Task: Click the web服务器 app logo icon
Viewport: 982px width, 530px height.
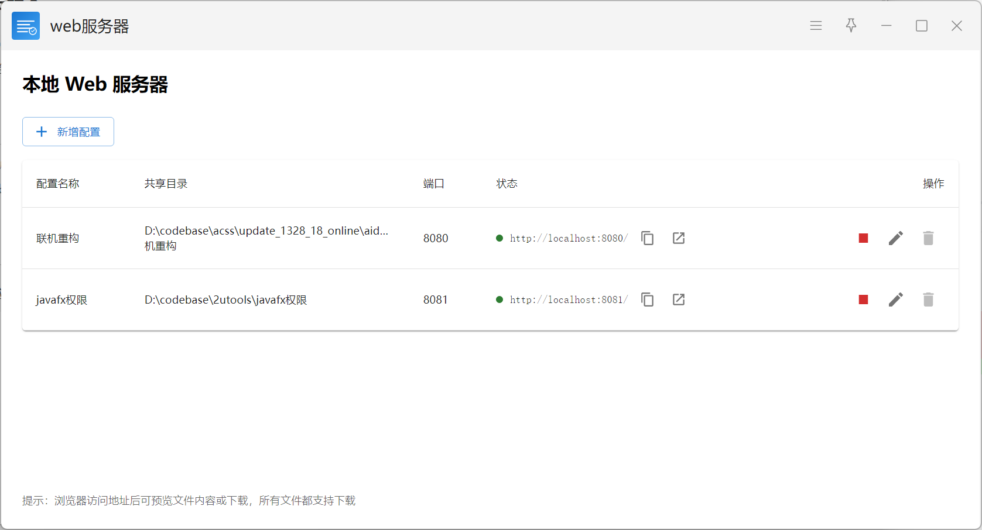Action: (26, 26)
